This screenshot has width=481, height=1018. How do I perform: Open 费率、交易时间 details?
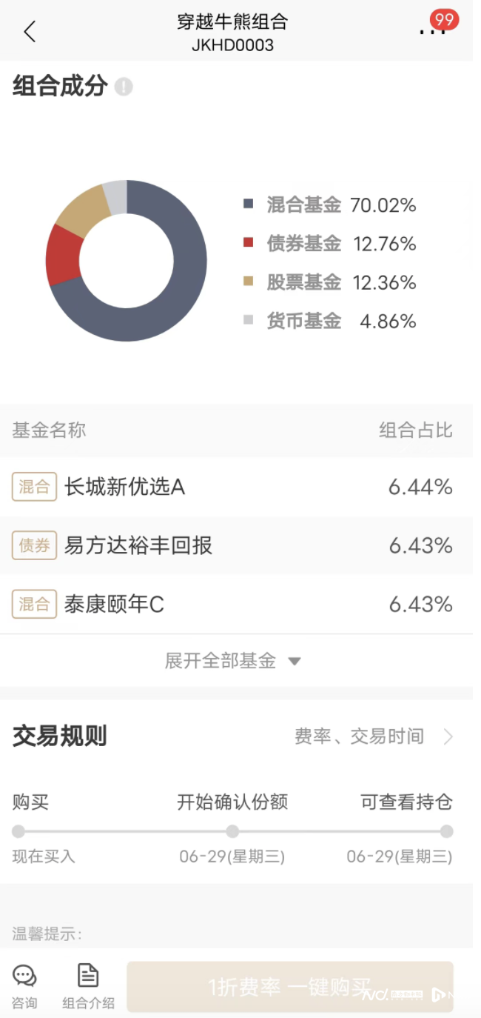click(x=359, y=736)
